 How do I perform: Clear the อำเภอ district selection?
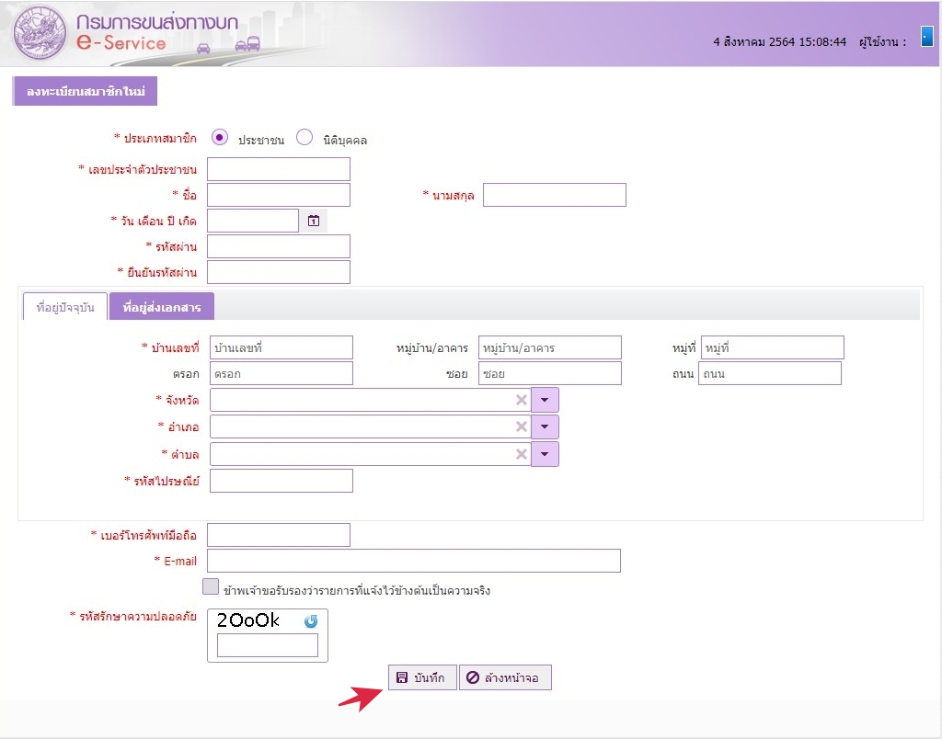521,427
